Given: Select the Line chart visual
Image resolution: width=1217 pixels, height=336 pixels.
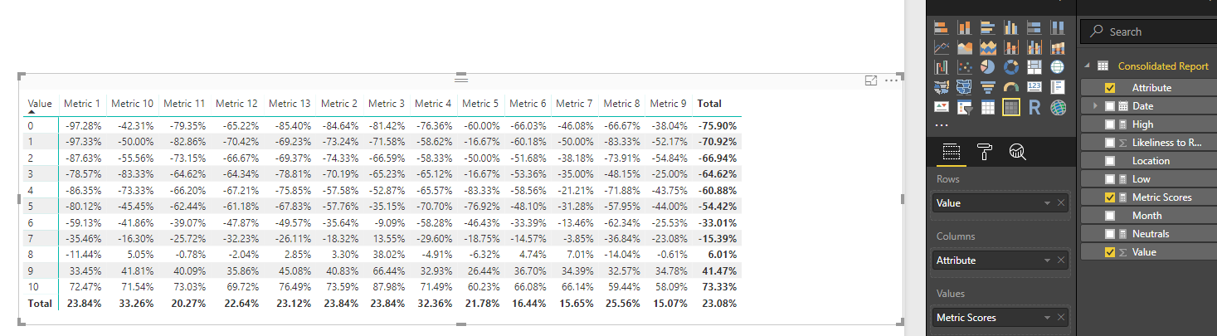Looking at the screenshot, I should [x=942, y=47].
